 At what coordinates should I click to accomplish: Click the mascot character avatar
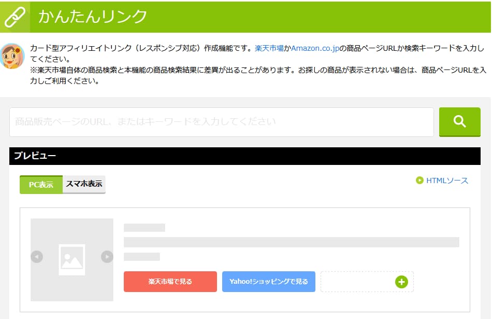12,56
